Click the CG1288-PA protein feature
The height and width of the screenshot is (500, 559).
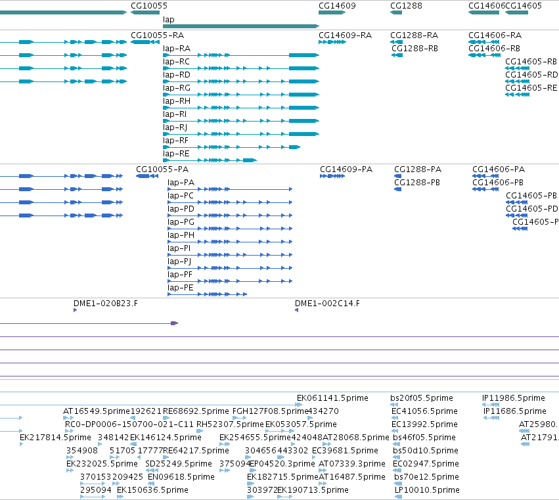coord(398,176)
